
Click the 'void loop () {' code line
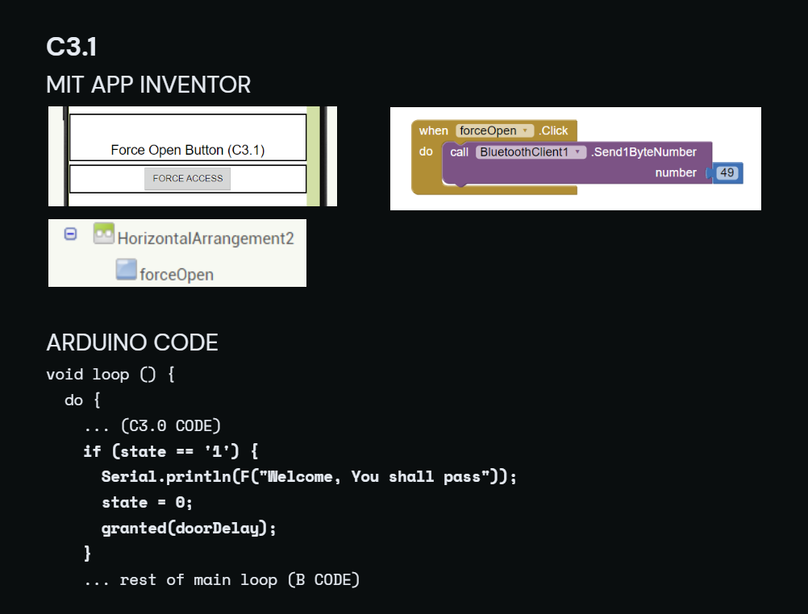click(x=110, y=375)
